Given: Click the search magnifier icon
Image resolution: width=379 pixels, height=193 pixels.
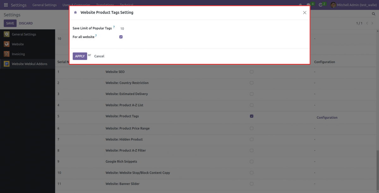Looking at the screenshot, I should click(x=373, y=14).
